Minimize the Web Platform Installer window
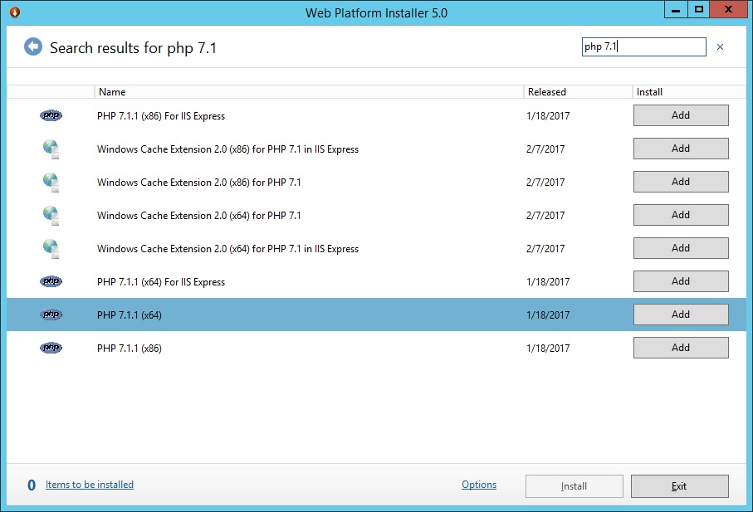753x512 pixels. click(676, 10)
